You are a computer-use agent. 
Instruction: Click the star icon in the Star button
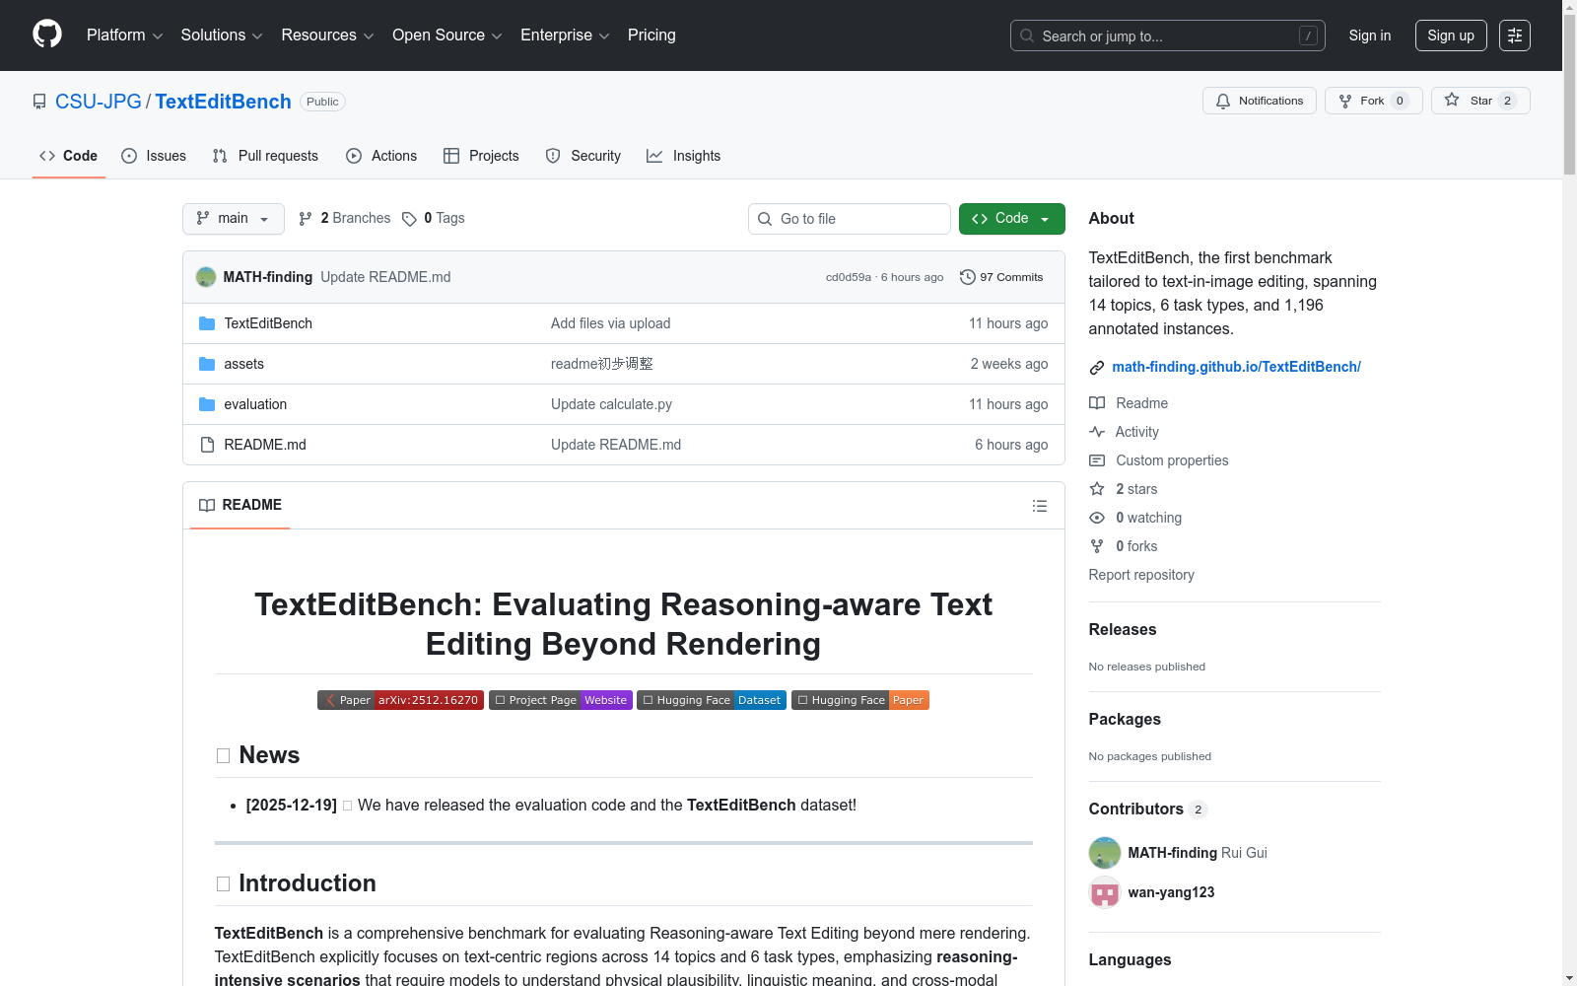1452,100
